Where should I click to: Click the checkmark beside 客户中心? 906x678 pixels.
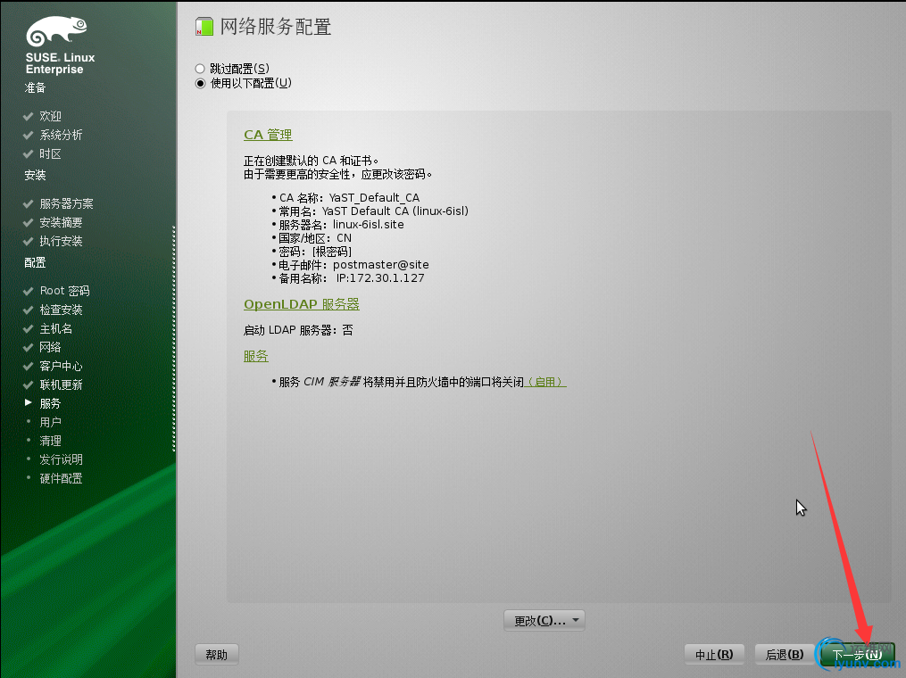28,366
